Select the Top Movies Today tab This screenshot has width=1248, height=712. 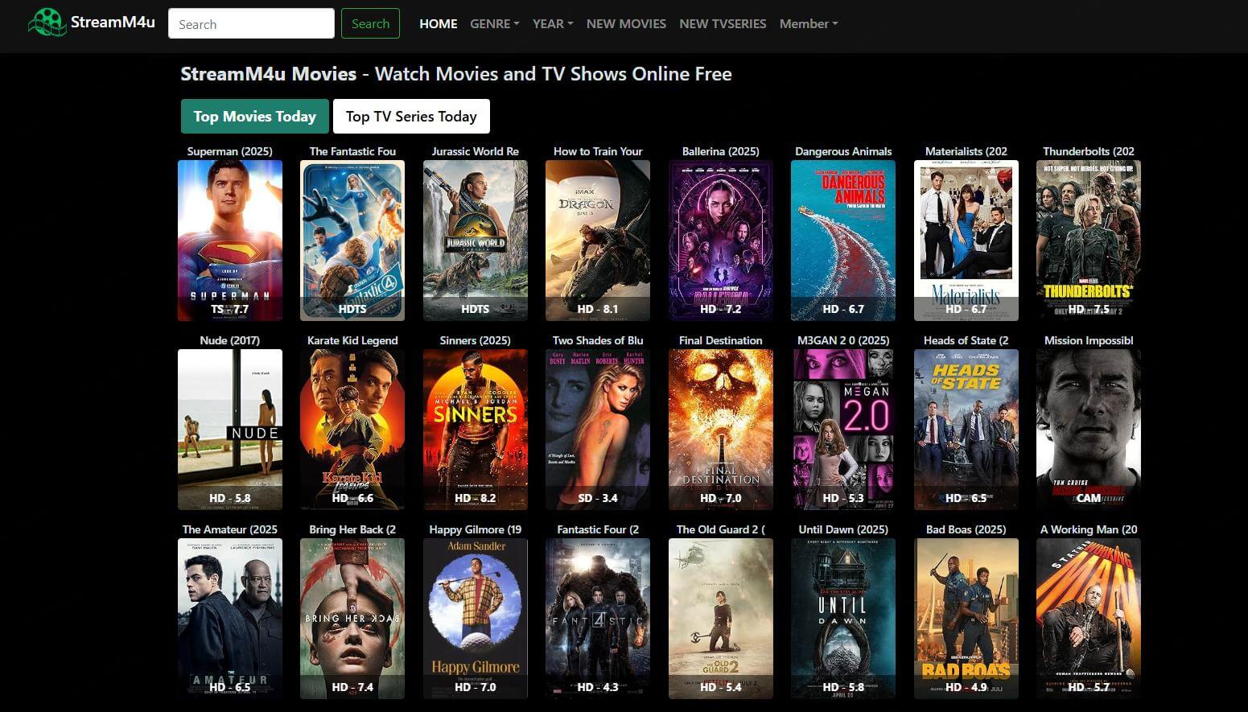[x=254, y=116]
